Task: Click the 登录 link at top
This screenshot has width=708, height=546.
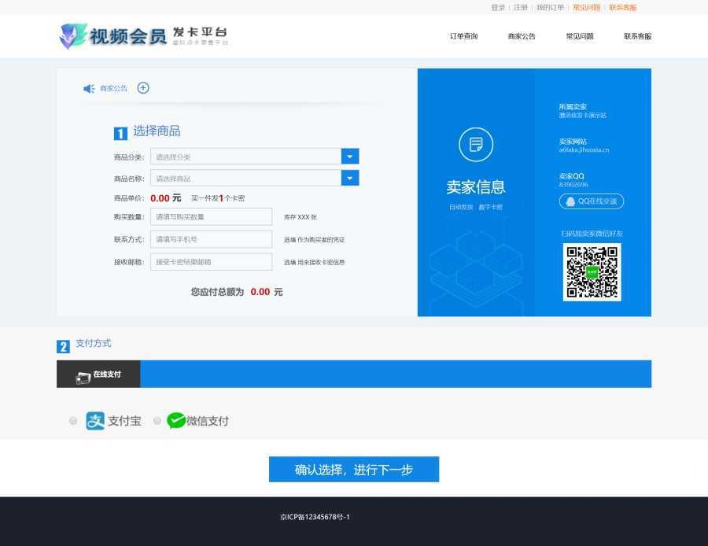Action: point(498,7)
